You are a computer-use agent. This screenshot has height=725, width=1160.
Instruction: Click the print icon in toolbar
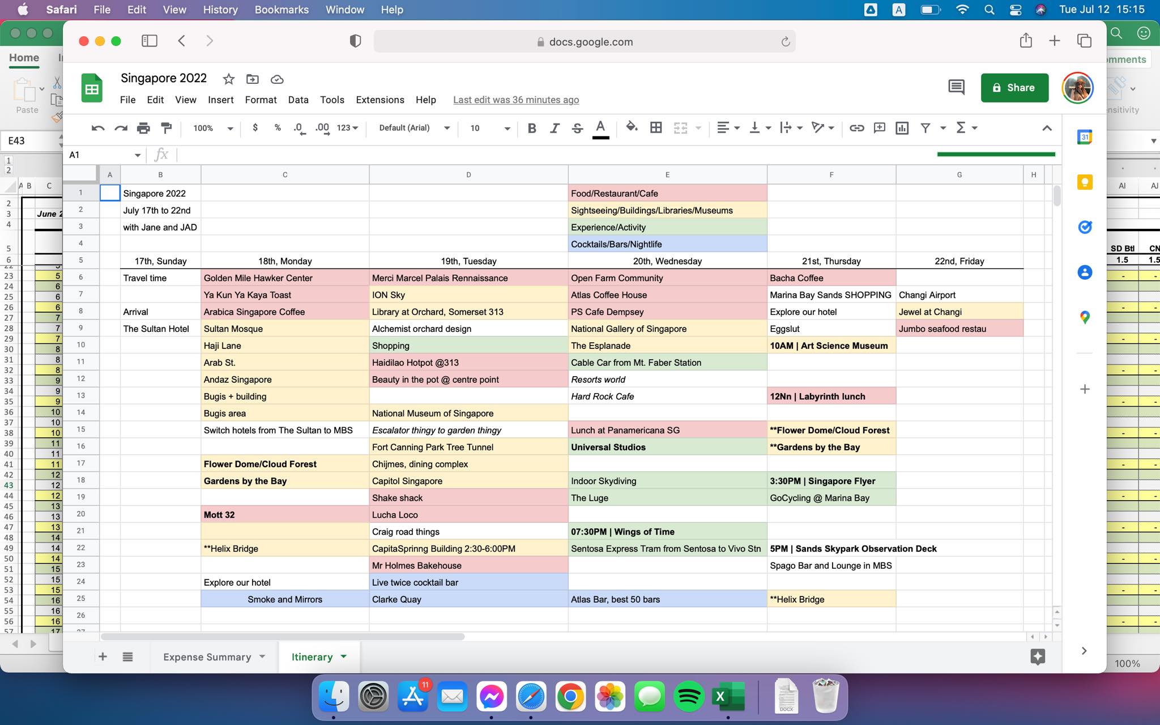click(x=143, y=128)
